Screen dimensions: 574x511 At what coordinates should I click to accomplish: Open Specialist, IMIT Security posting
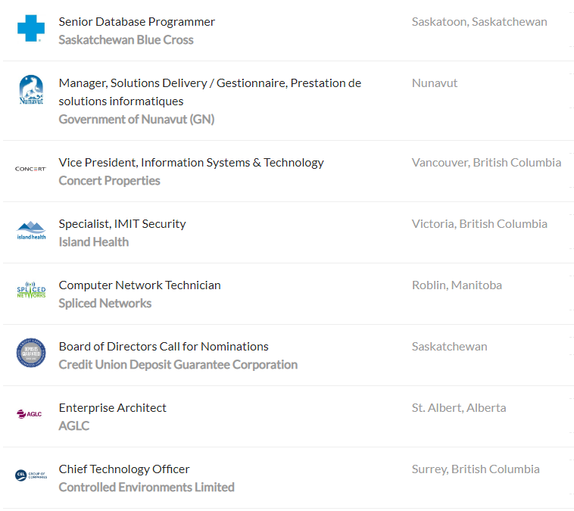click(122, 224)
